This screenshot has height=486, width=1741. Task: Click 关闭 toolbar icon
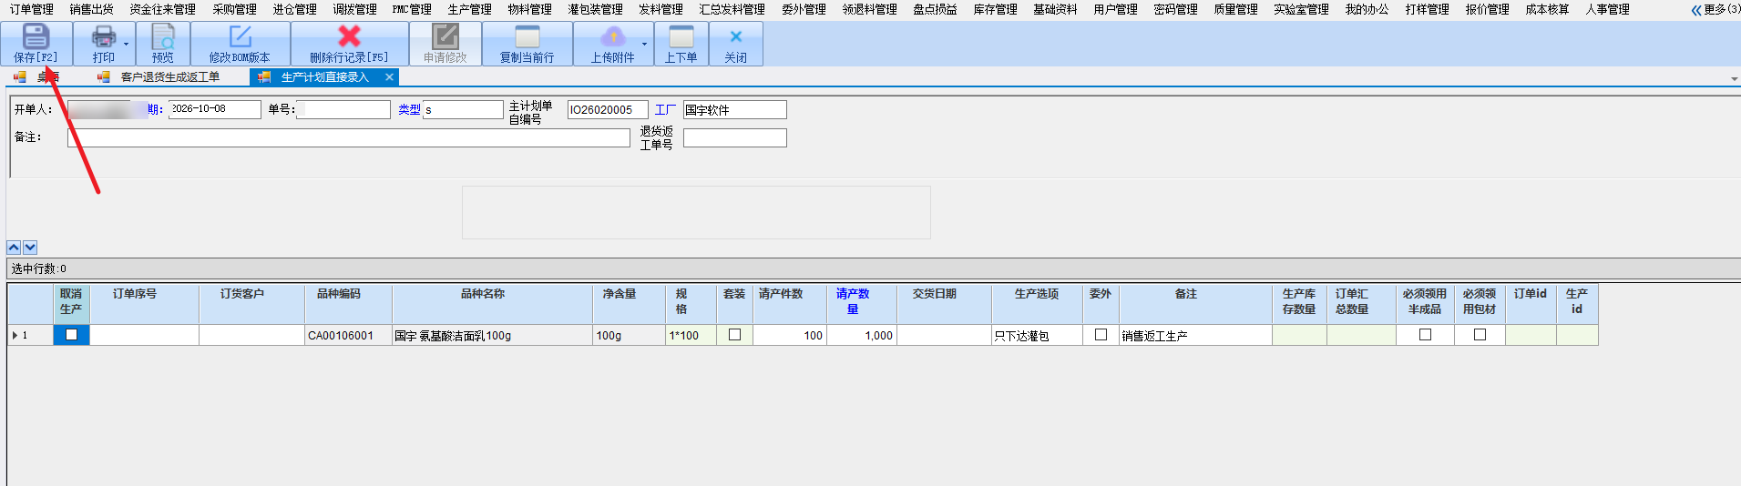click(735, 44)
